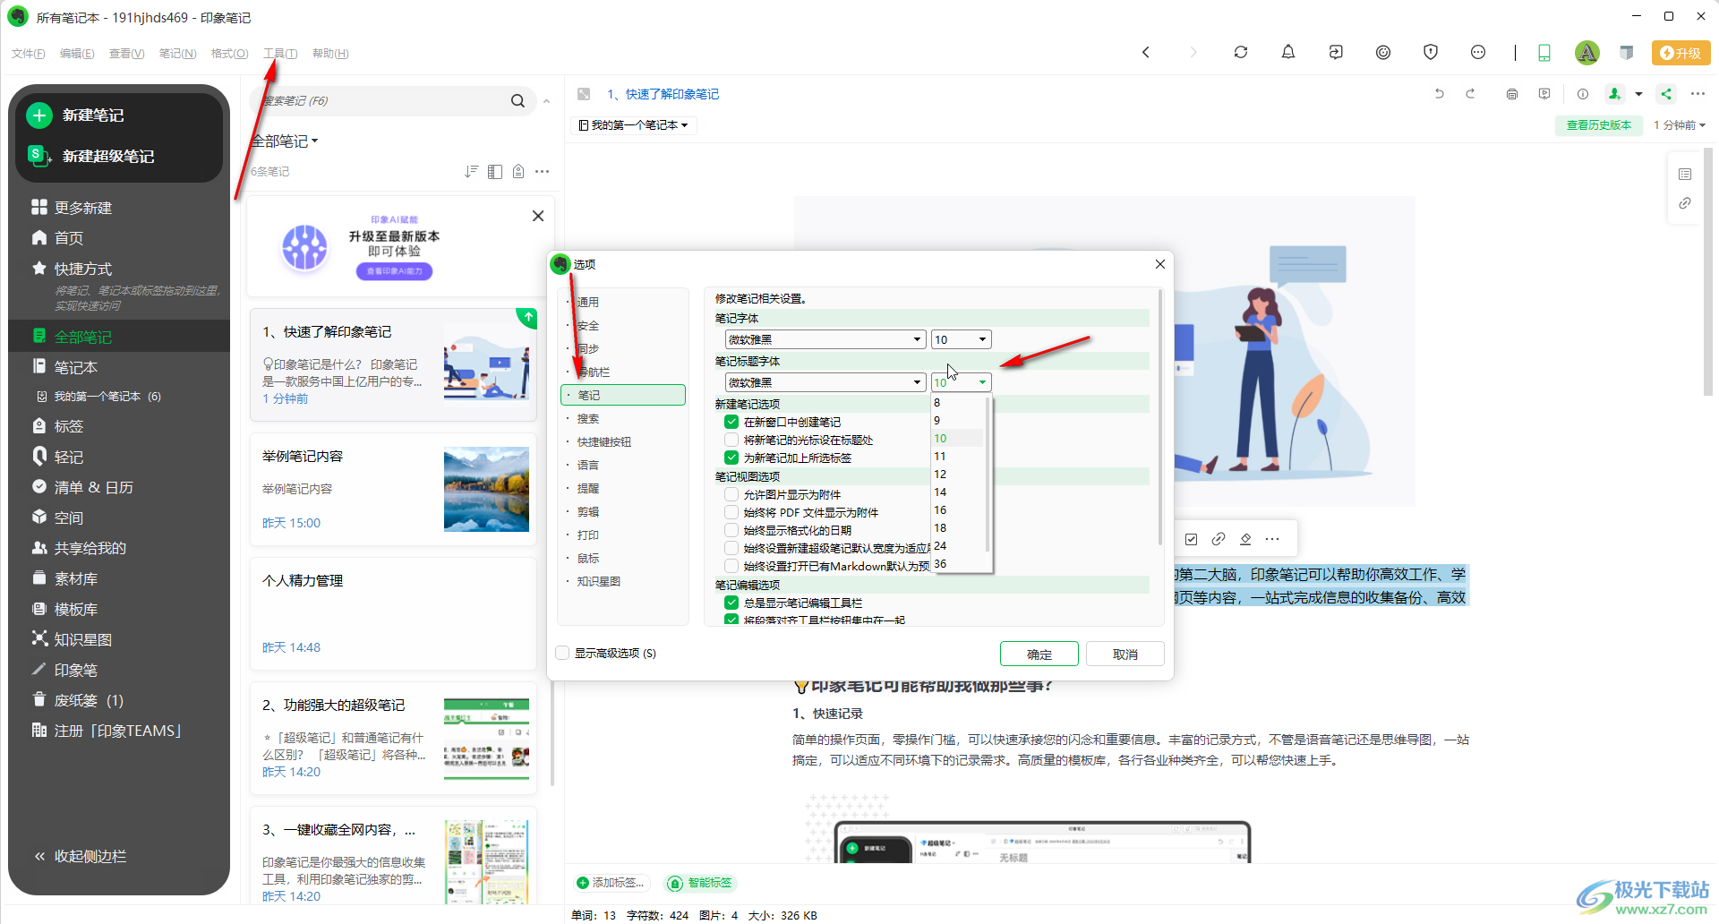This screenshot has width=1719, height=924.
Task: Toggle 在新窗口中创建笔记 checkbox
Action: [x=731, y=422]
